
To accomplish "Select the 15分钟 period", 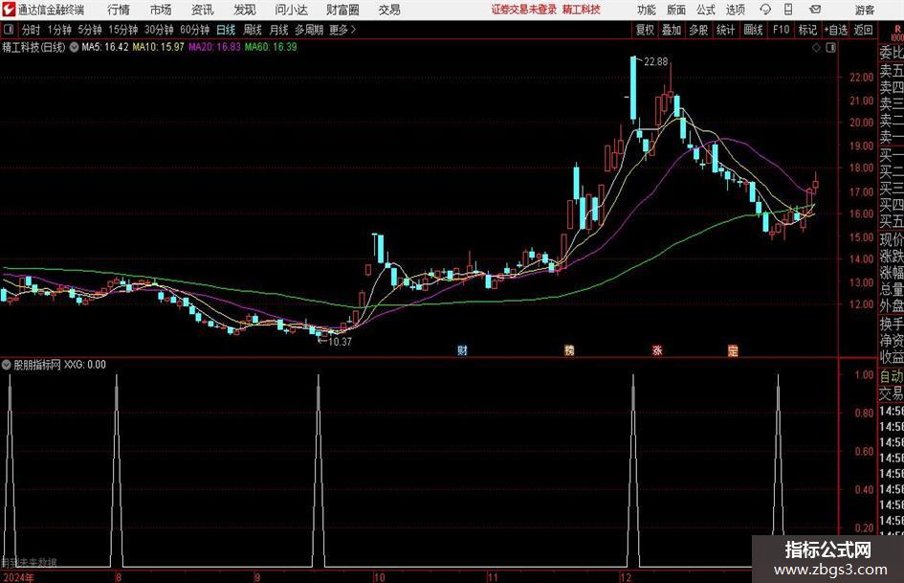I will tap(123, 30).
